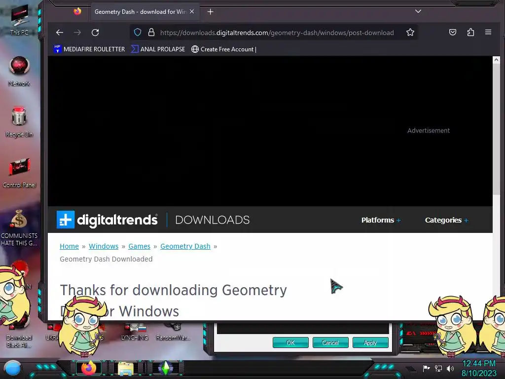The height and width of the screenshot is (379, 505).
Task: Open the MEDIAFIRE ROULETTER bookmark
Action: pyautogui.click(x=89, y=49)
